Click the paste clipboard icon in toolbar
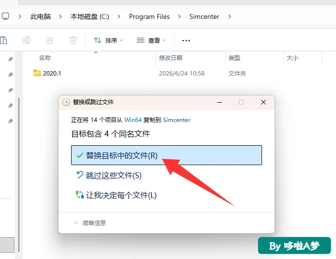The image size is (336, 259). click(x=3, y=40)
